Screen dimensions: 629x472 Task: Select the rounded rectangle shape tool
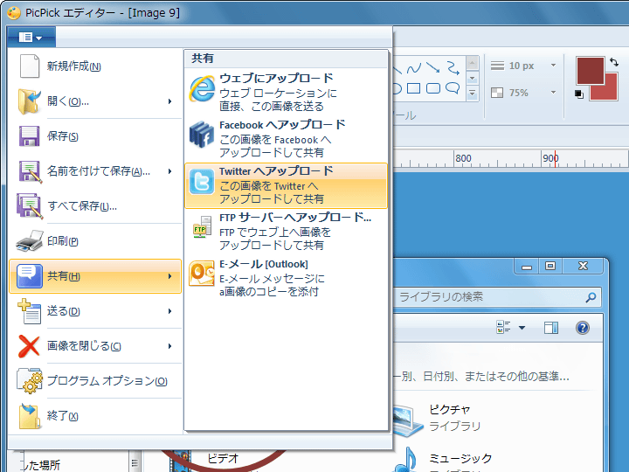pos(433,88)
